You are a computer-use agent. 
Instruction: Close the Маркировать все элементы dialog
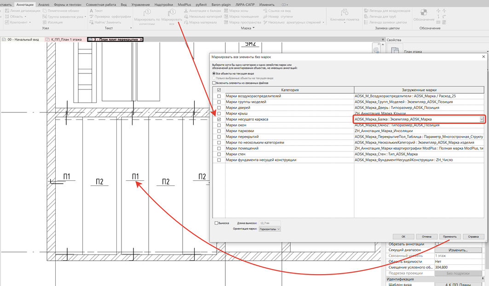[483, 56]
